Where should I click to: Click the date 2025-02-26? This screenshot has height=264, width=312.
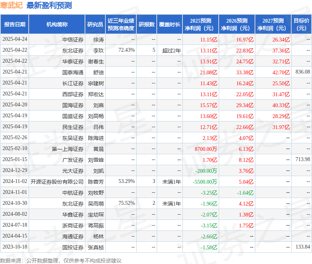coord(15,137)
